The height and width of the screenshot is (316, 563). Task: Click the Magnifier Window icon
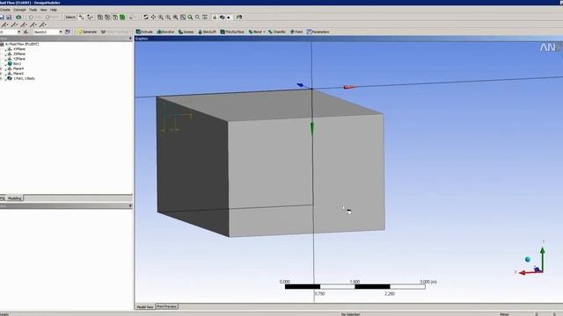coord(183,18)
